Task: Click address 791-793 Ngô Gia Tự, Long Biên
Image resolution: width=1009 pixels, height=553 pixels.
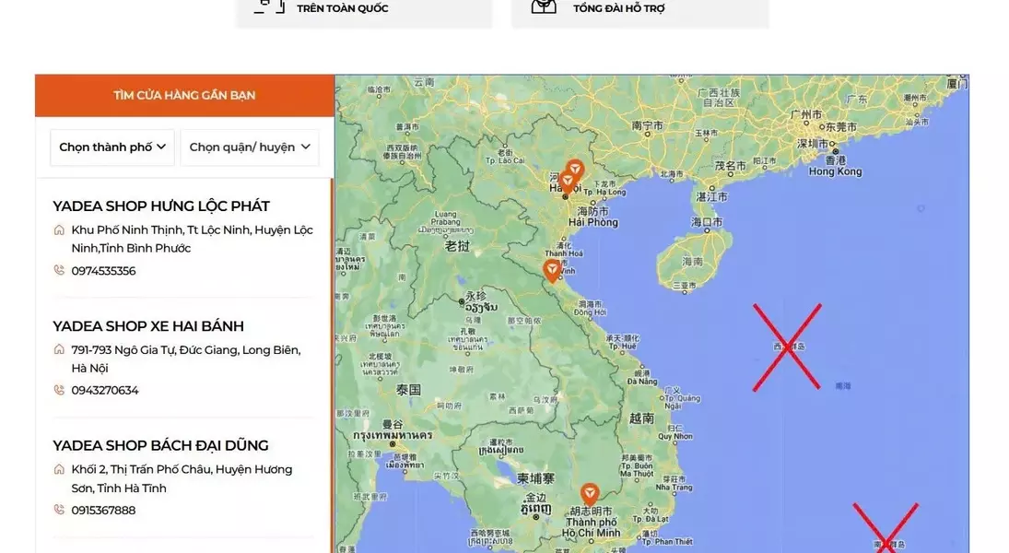Action: tap(186, 359)
